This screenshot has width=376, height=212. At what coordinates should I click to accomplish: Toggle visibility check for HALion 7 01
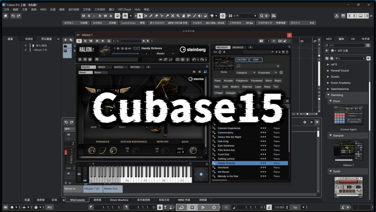click(x=25, y=50)
